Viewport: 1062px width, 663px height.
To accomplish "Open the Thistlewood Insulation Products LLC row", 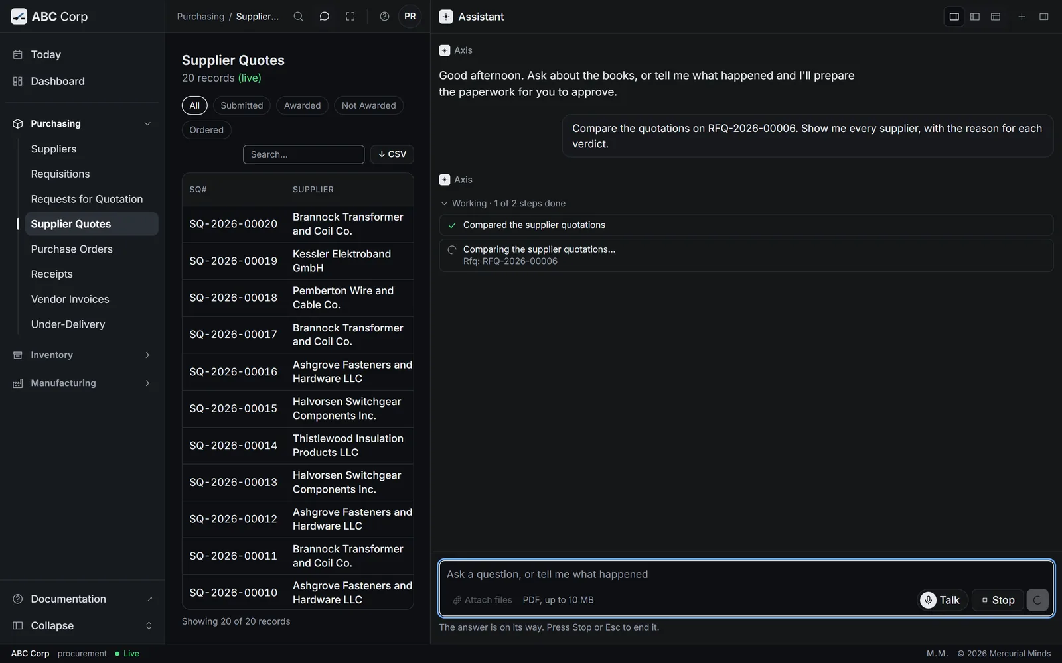I will pos(298,446).
